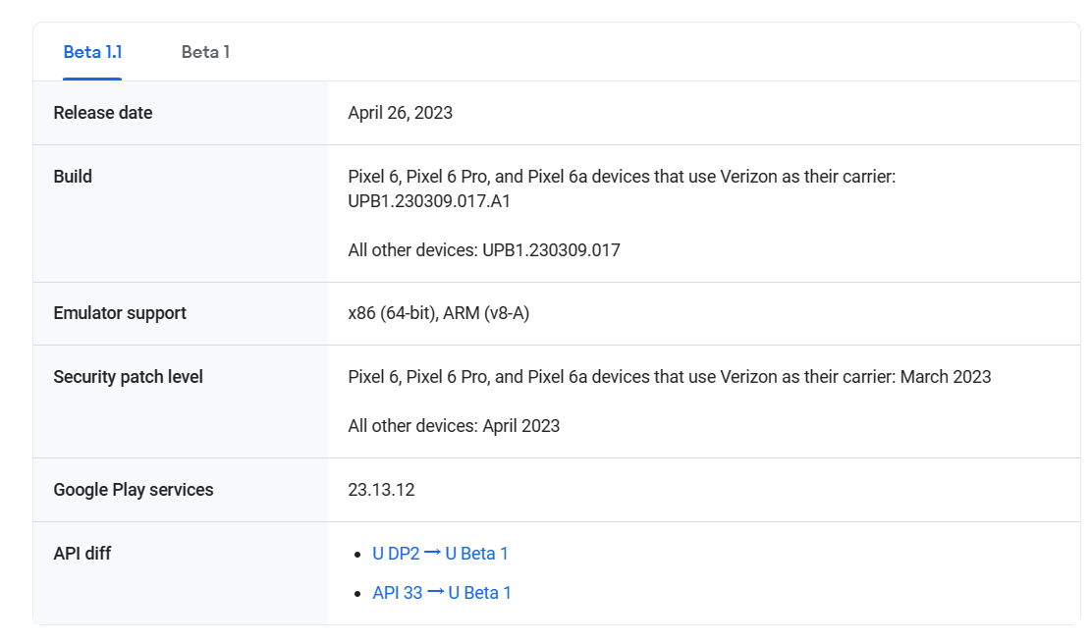Click the 'Emulator support' row label

coord(120,313)
